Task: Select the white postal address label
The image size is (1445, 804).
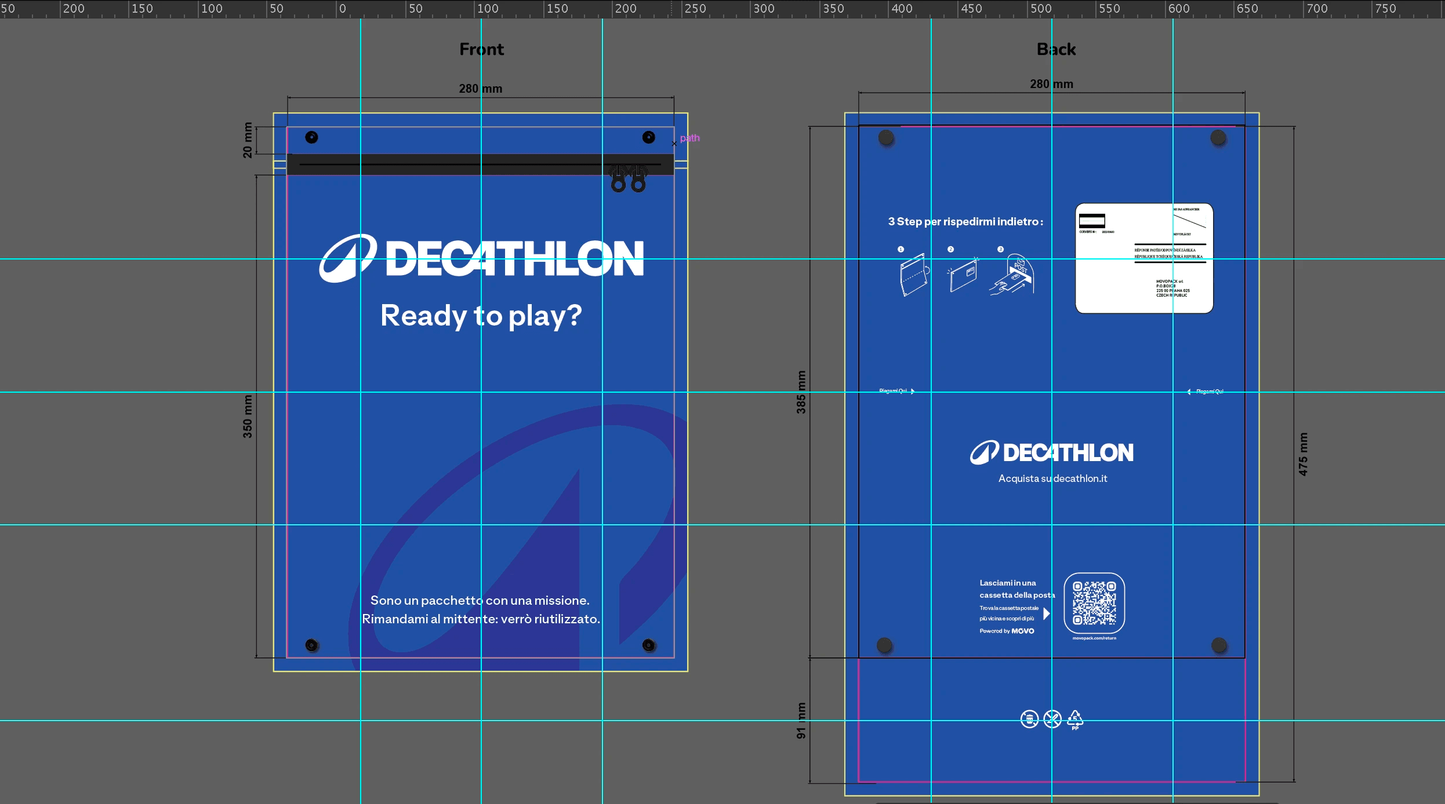Action: (x=1144, y=258)
